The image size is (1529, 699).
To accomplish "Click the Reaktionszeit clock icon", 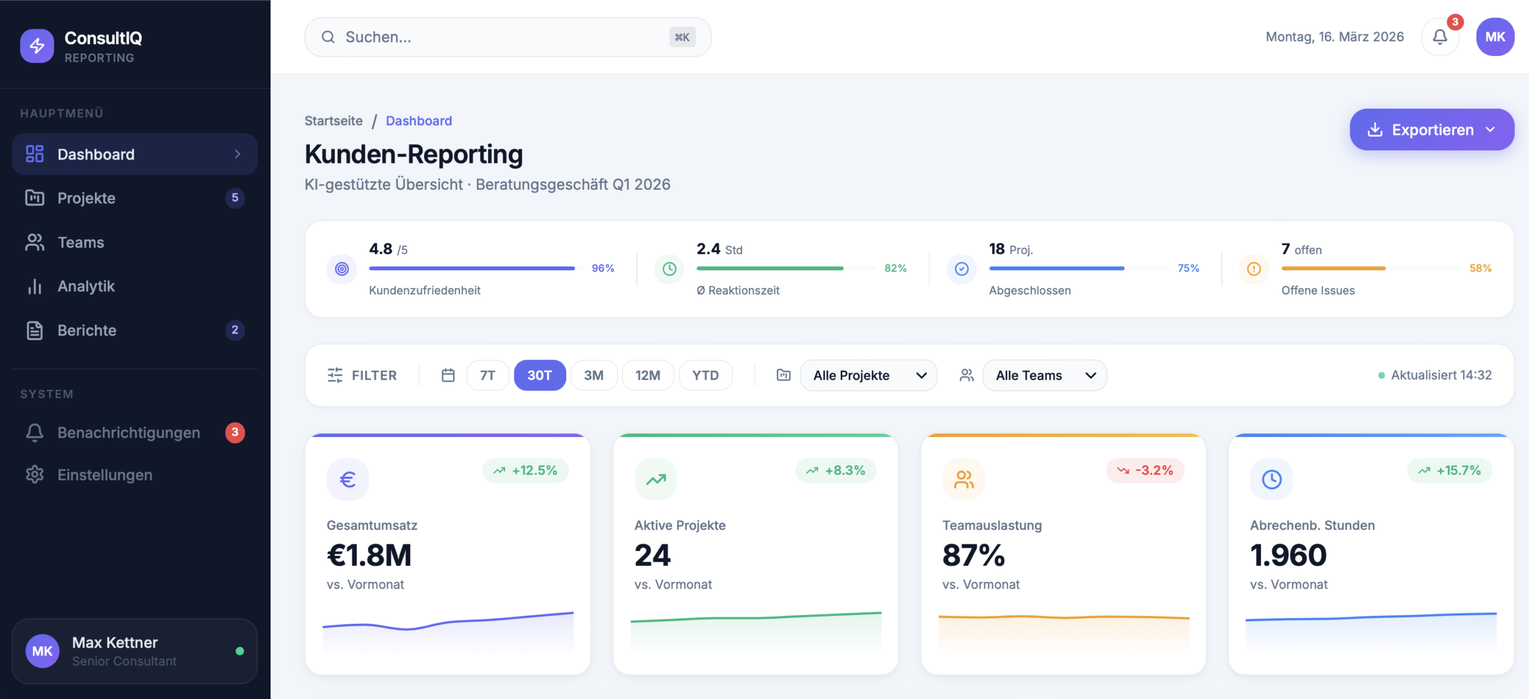I will point(670,269).
